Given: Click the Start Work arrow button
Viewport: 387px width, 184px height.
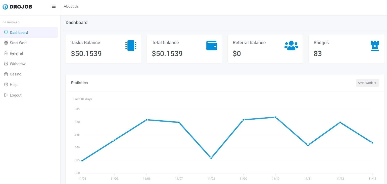Looking at the screenshot, I should tap(367, 83).
